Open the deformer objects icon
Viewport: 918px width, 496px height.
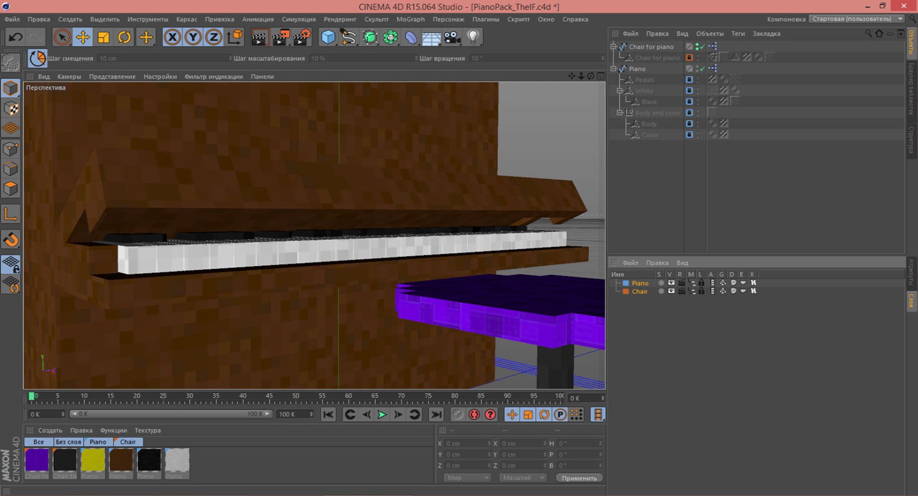click(411, 37)
